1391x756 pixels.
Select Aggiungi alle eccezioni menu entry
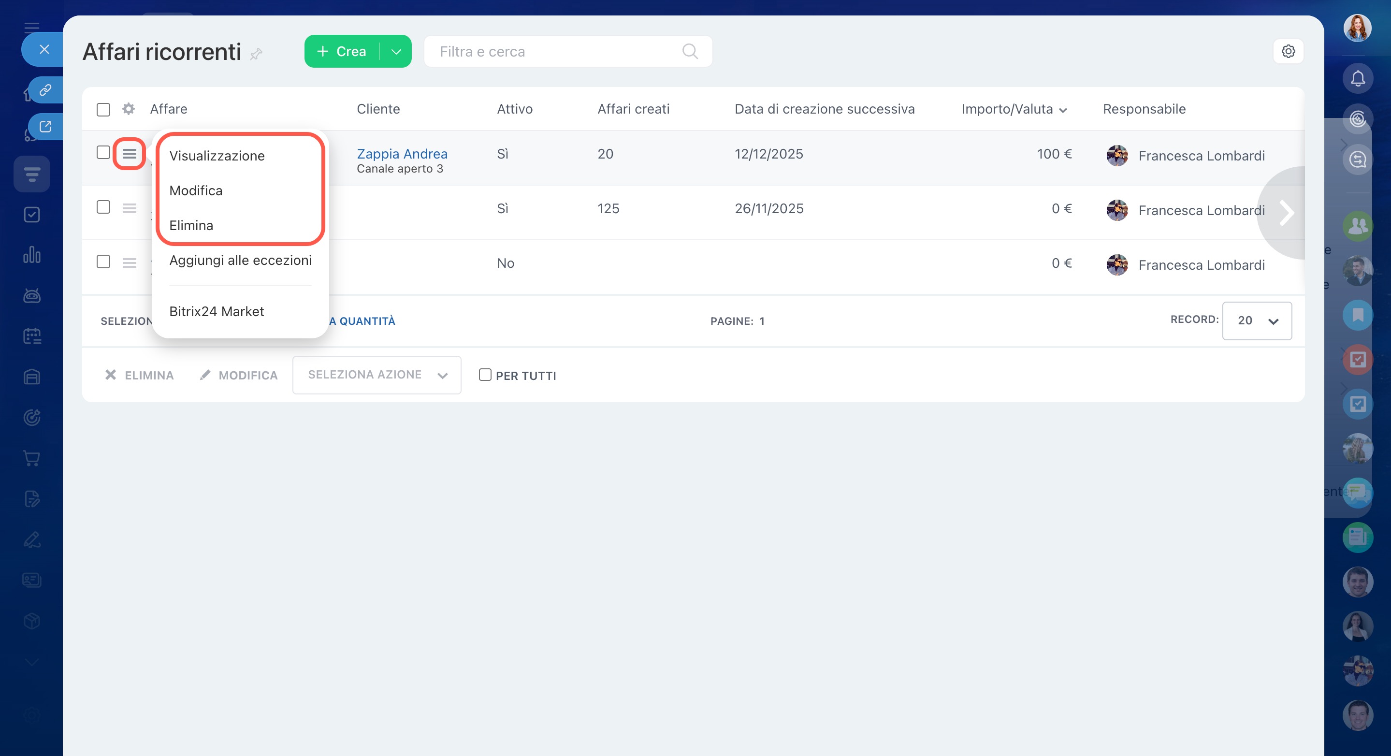point(240,260)
